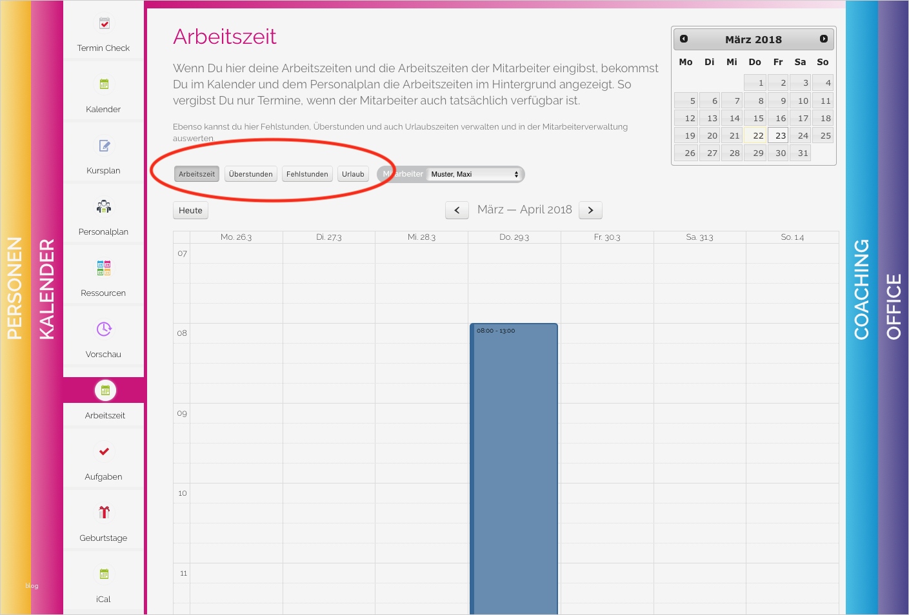The height and width of the screenshot is (615, 909).
Task: Open the OFFICE side panel
Action: coord(894,307)
